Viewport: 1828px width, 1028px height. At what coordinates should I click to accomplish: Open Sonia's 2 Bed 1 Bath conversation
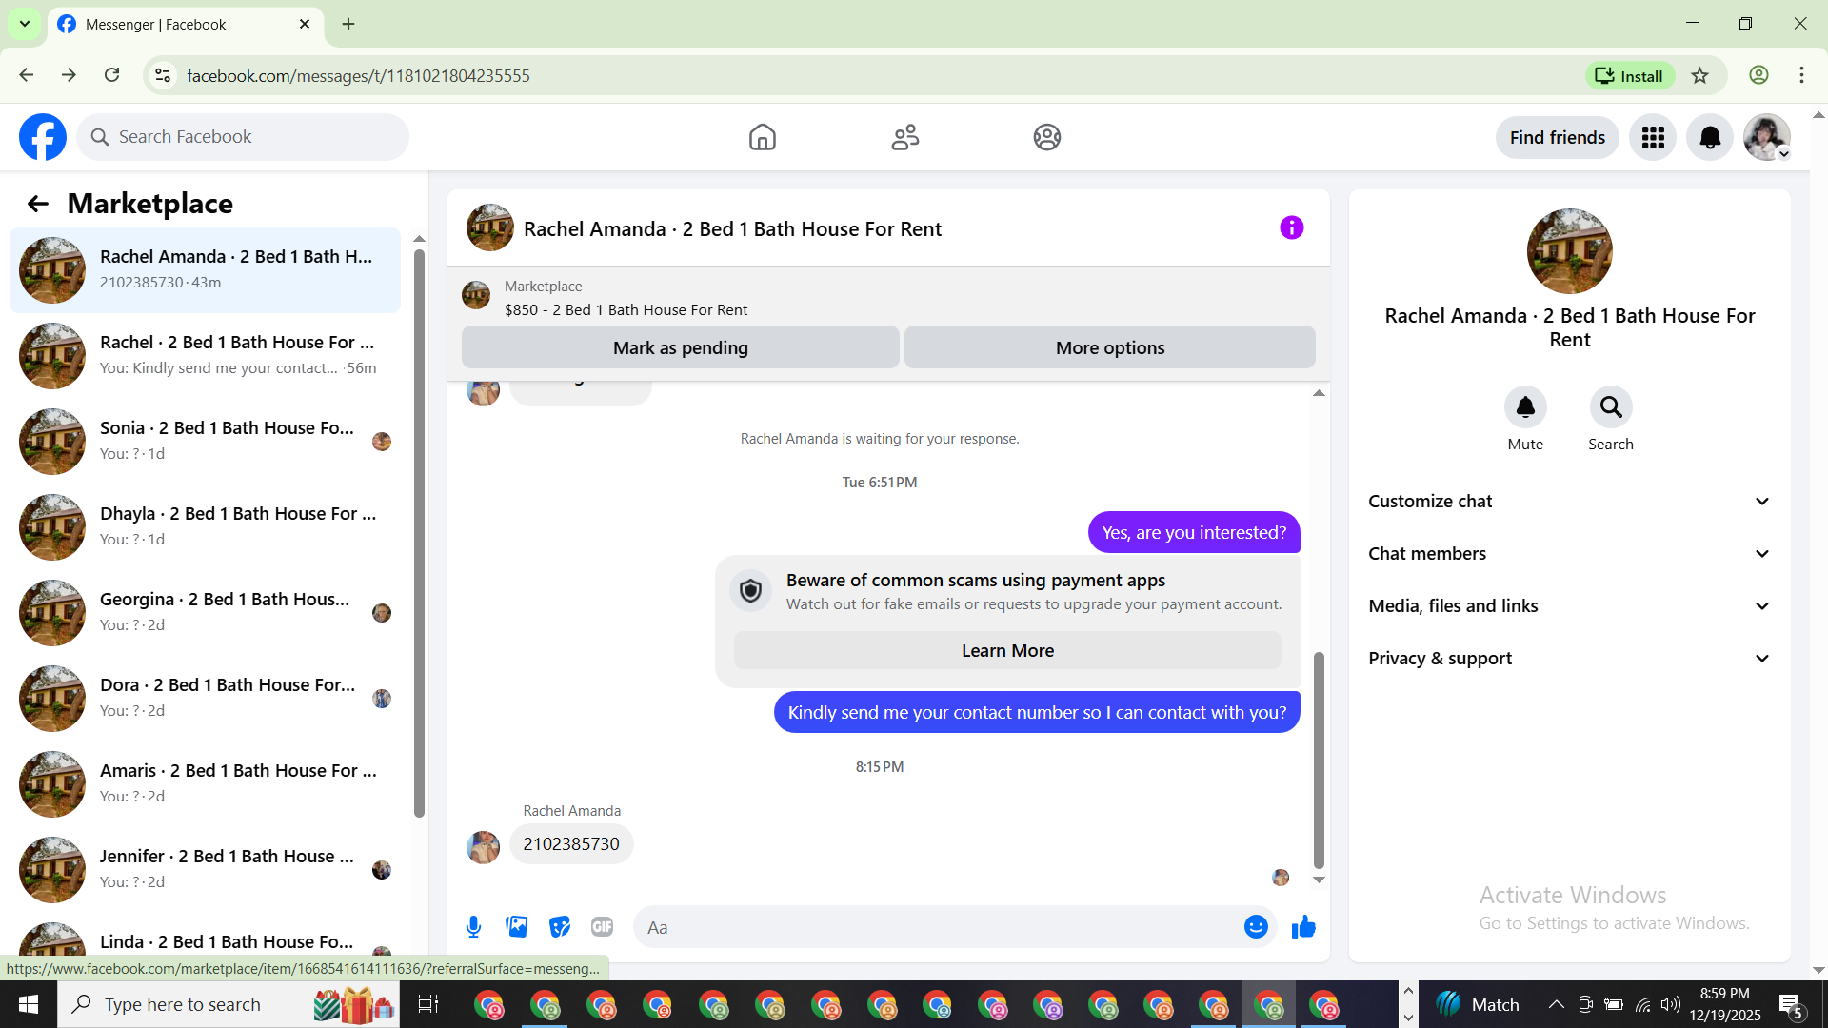click(x=205, y=441)
